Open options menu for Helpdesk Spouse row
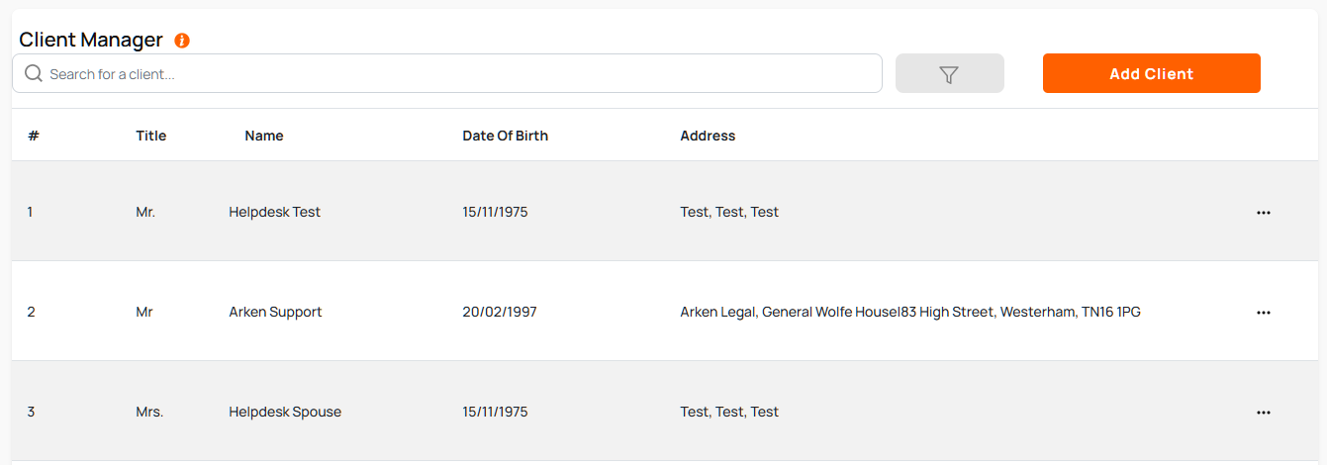Viewport: 1327px width, 465px height. tap(1263, 412)
